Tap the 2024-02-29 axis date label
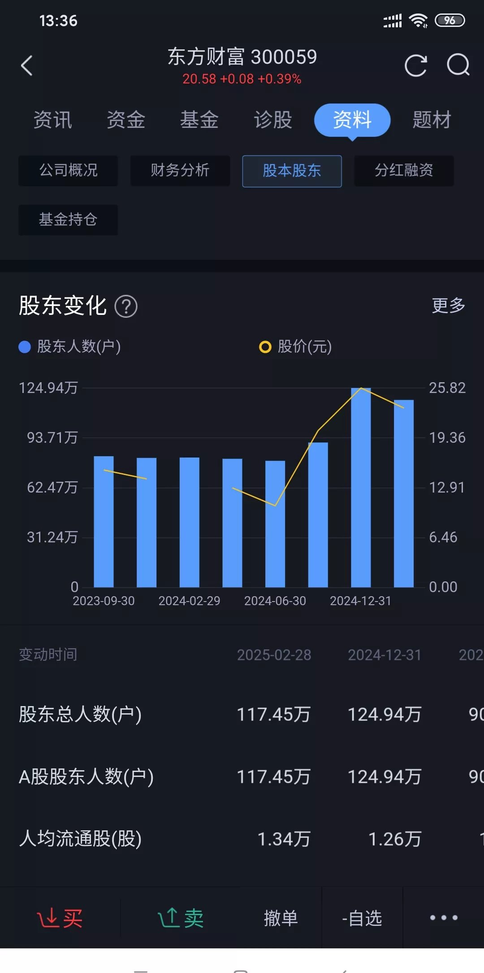The width and height of the screenshot is (484, 973). (x=189, y=601)
